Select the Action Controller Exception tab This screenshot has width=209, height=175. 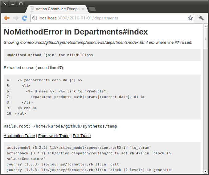coord(55,9)
